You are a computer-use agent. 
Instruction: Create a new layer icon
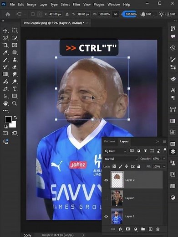pos(150,229)
